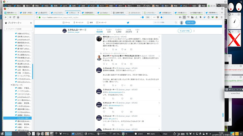This screenshot has height=136, width=243.
Task: Open xclock from the taskbar
Action: click(x=139, y=134)
